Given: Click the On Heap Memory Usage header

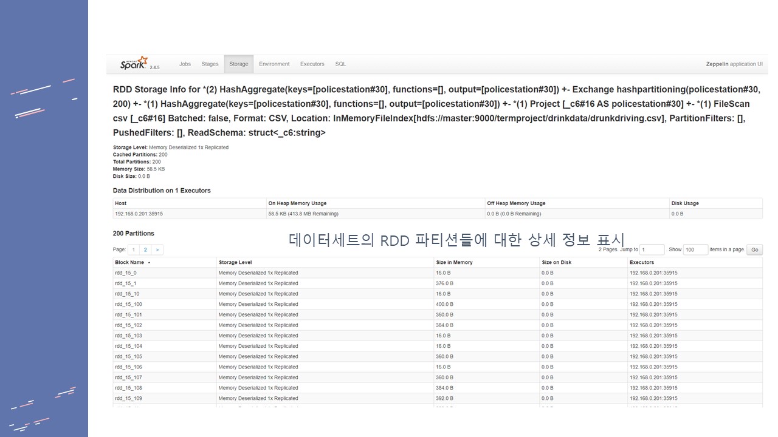Looking at the screenshot, I should [297, 203].
